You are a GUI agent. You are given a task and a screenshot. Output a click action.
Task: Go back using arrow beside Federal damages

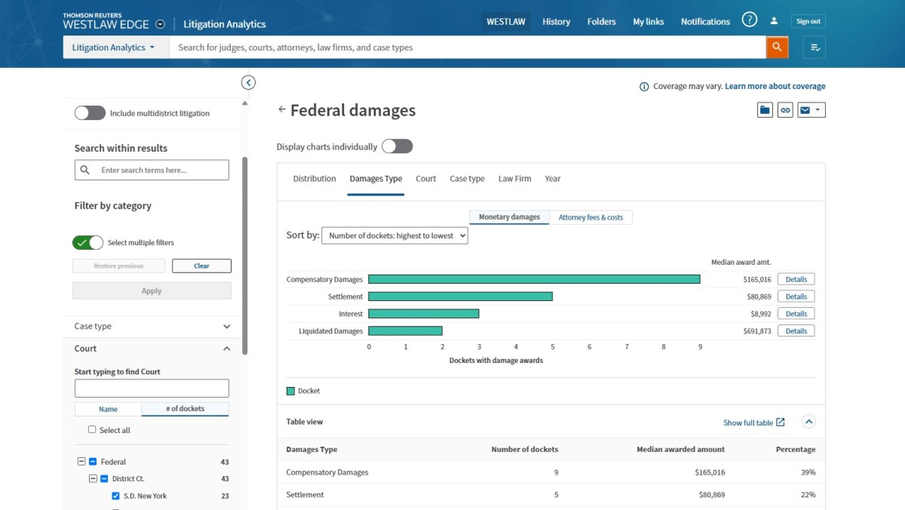tap(282, 110)
